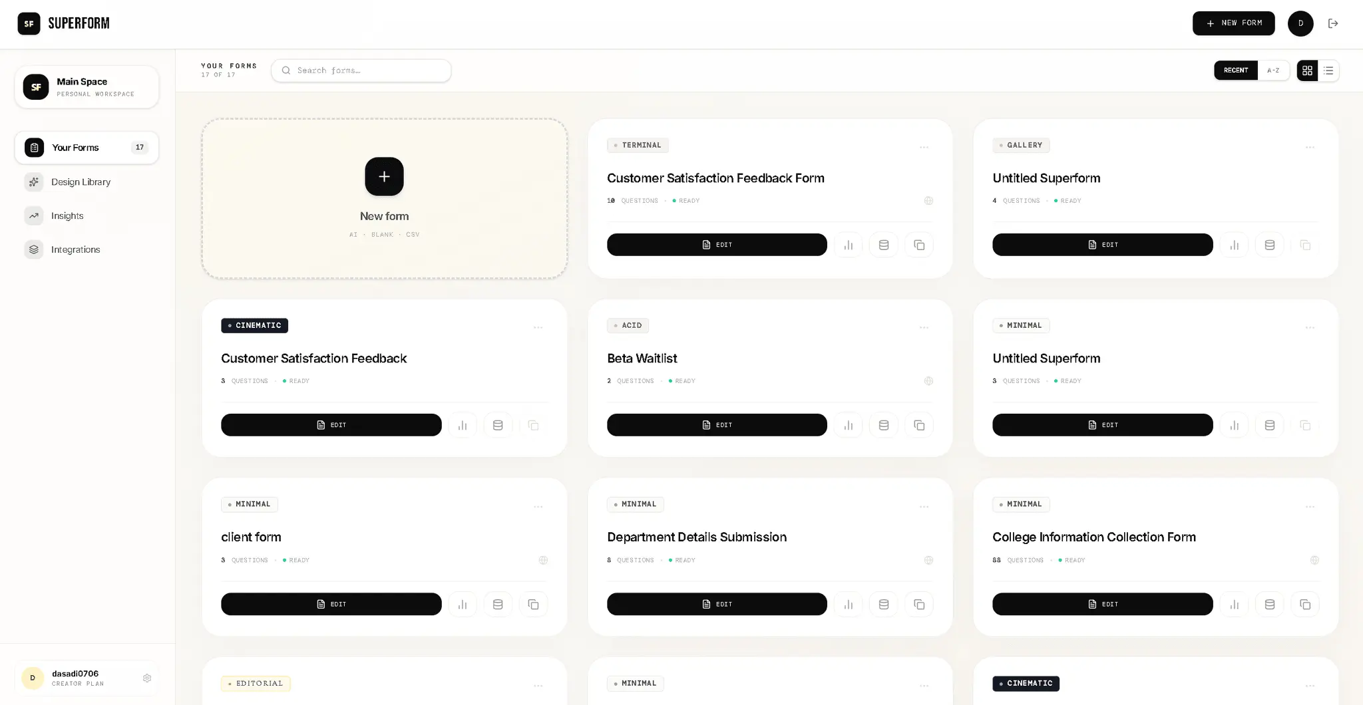Open the D user avatar in header
The height and width of the screenshot is (705, 1363).
click(x=1300, y=23)
